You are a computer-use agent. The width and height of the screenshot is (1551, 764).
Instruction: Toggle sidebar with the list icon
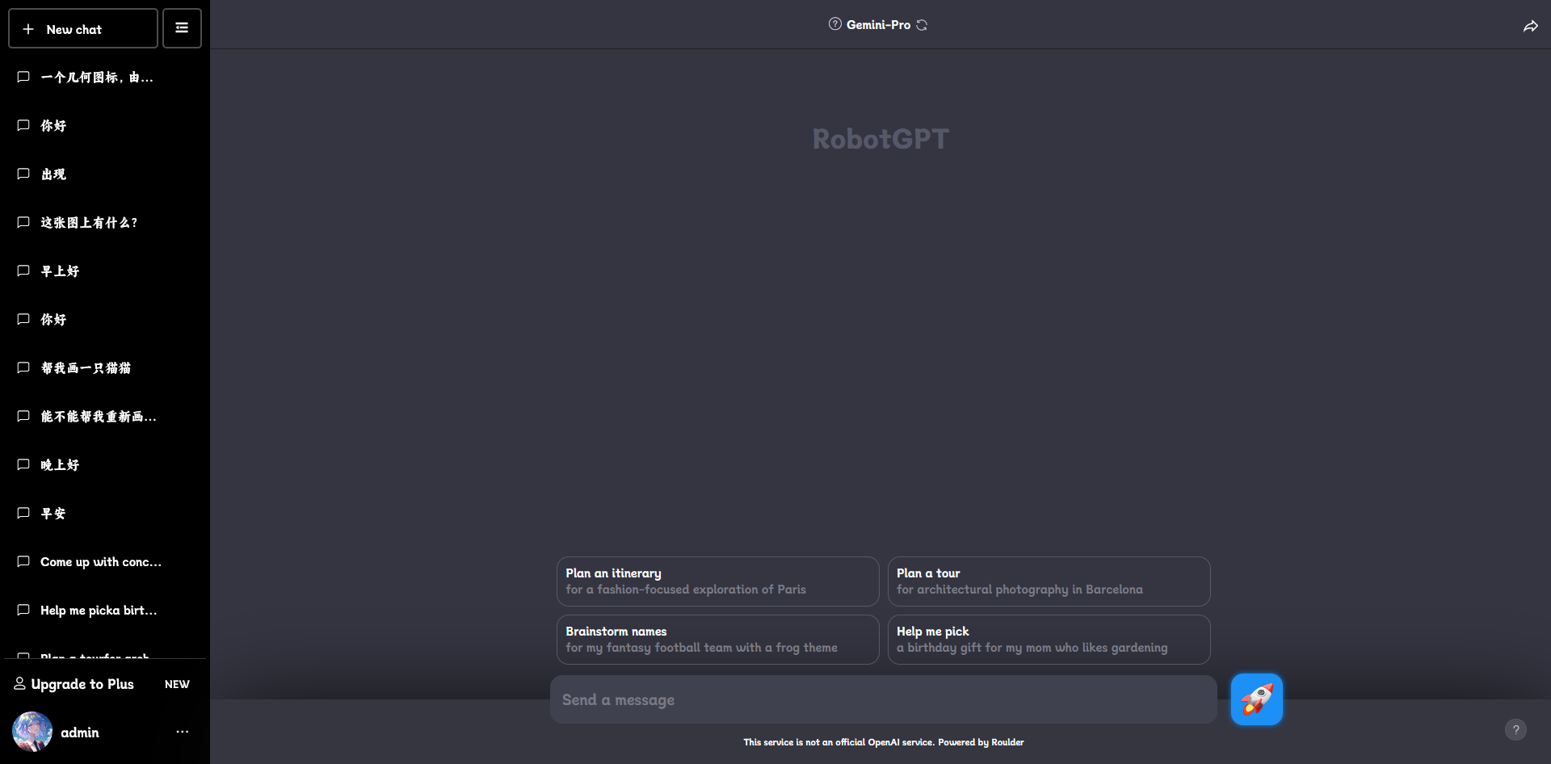tap(182, 28)
